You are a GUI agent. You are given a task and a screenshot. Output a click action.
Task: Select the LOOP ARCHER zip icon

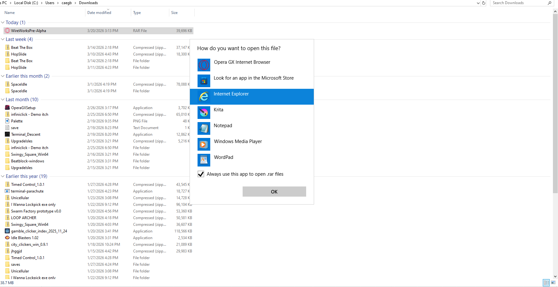click(7, 218)
